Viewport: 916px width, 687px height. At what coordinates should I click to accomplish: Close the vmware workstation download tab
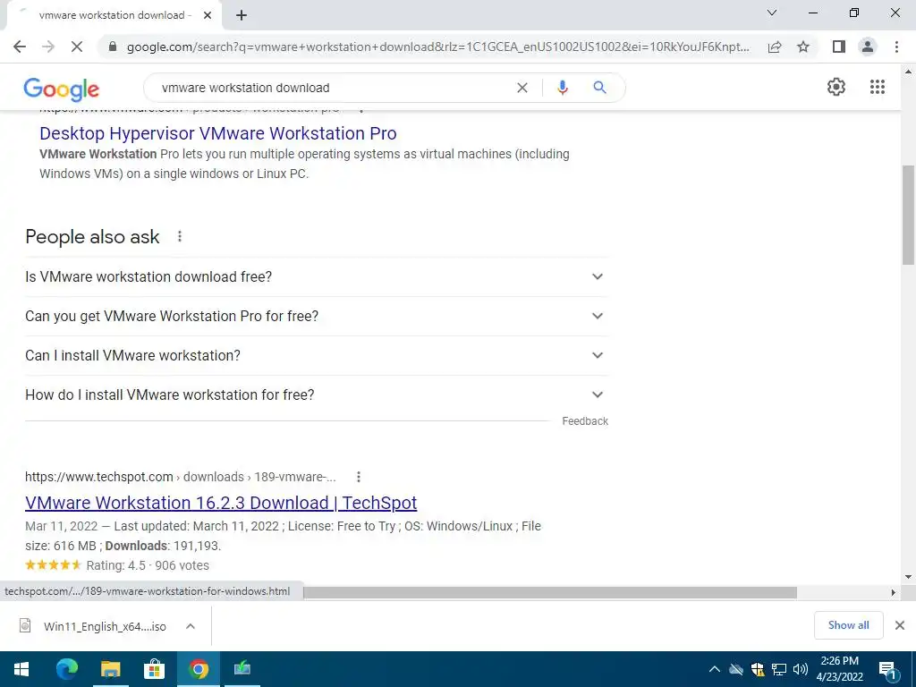208,16
